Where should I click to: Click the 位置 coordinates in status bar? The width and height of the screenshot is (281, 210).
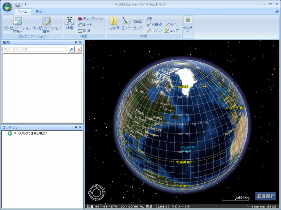138,206
